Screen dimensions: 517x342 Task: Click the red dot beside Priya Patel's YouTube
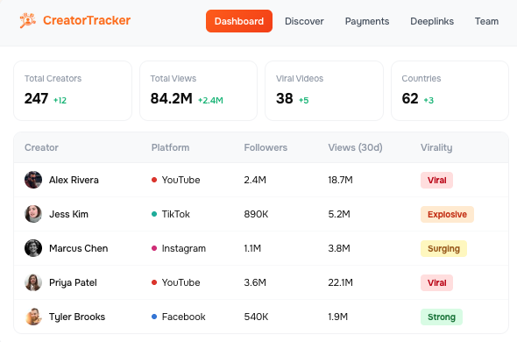154,282
